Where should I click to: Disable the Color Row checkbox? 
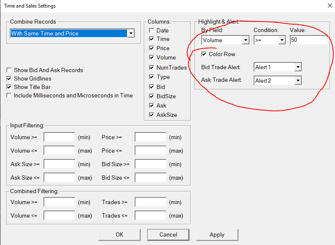[204, 54]
